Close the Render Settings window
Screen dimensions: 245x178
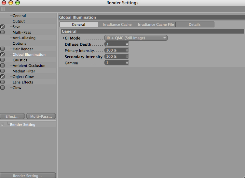4,3
